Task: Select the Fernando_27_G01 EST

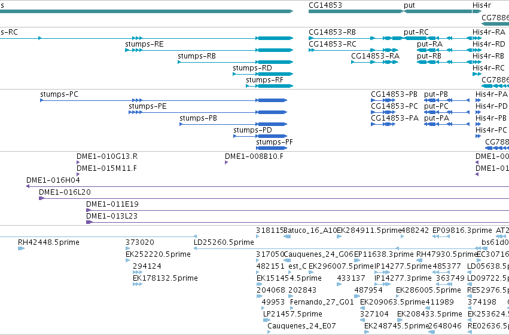Action: (292, 308)
